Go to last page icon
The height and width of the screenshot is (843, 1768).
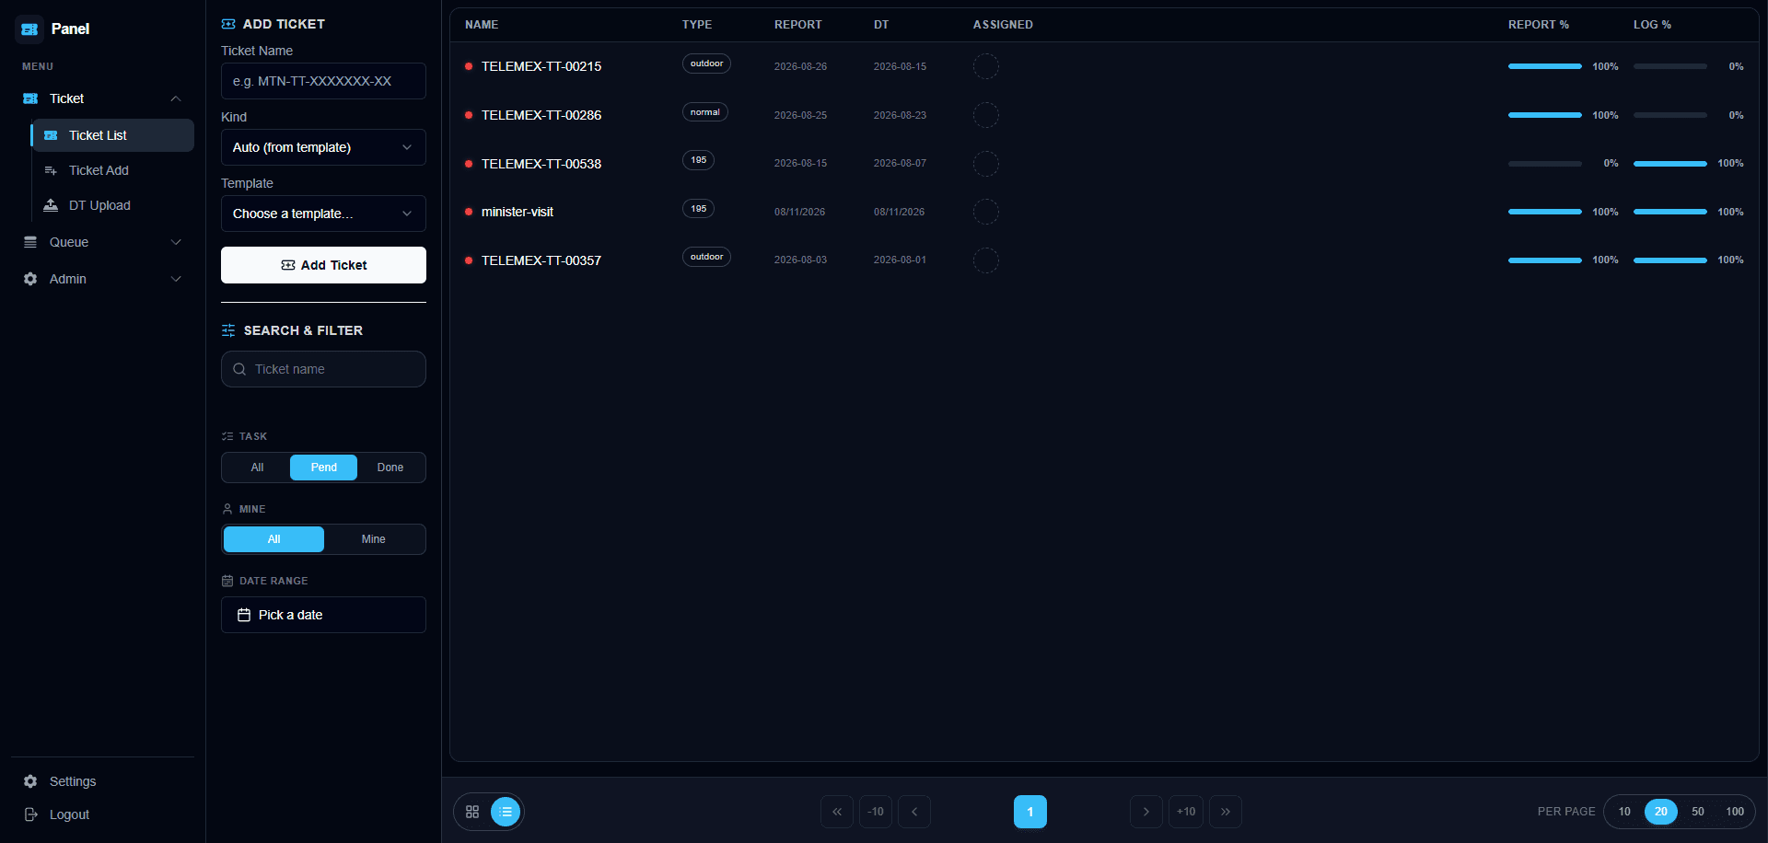[x=1226, y=812]
